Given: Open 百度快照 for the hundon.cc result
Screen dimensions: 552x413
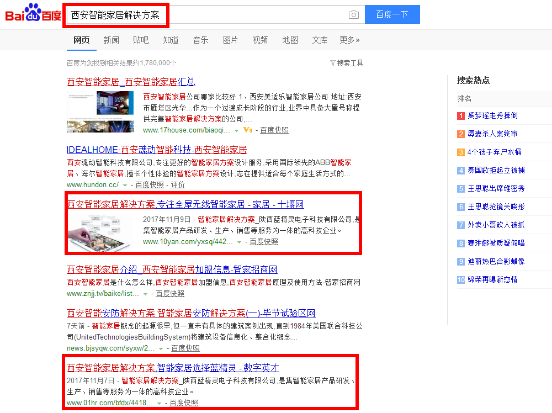Looking at the screenshot, I should coord(150,185).
